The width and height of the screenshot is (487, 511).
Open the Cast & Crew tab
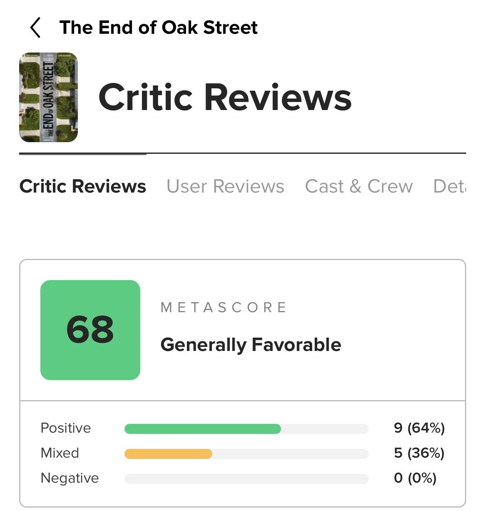(359, 186)
